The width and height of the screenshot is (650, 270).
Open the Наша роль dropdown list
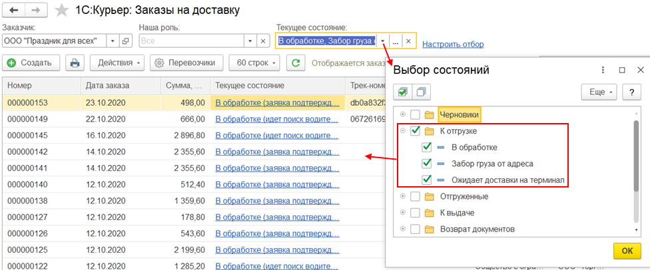250,41
